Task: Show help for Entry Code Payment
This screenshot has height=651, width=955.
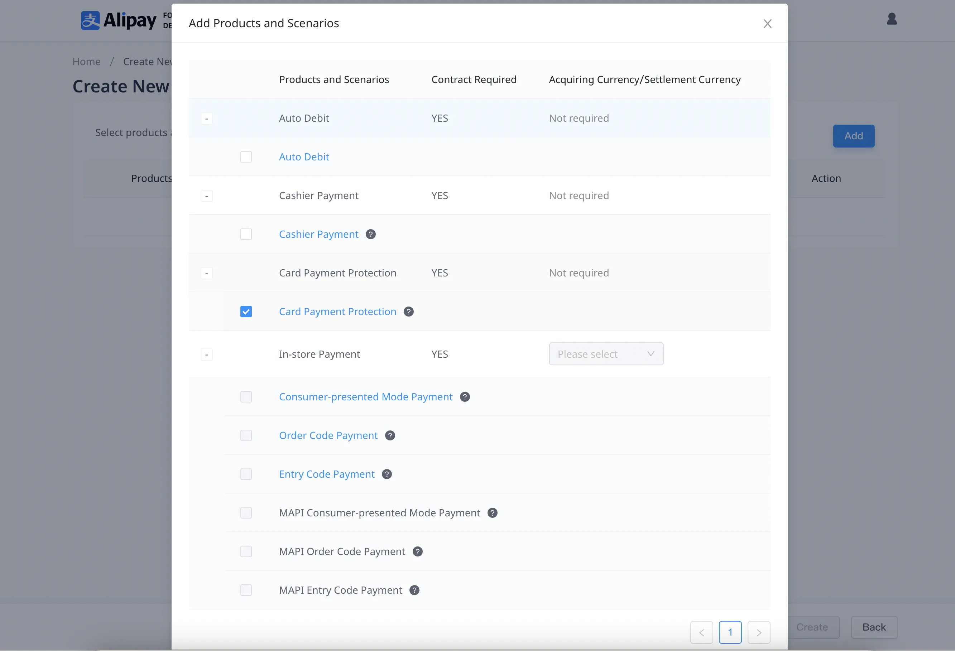Action: pyautogui.click(x=386, y=474)
